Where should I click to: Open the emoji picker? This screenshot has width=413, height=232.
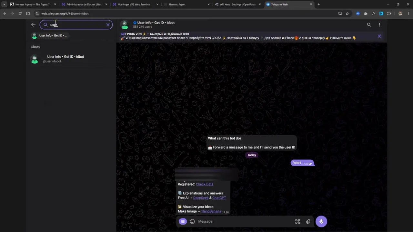[192, 221]
